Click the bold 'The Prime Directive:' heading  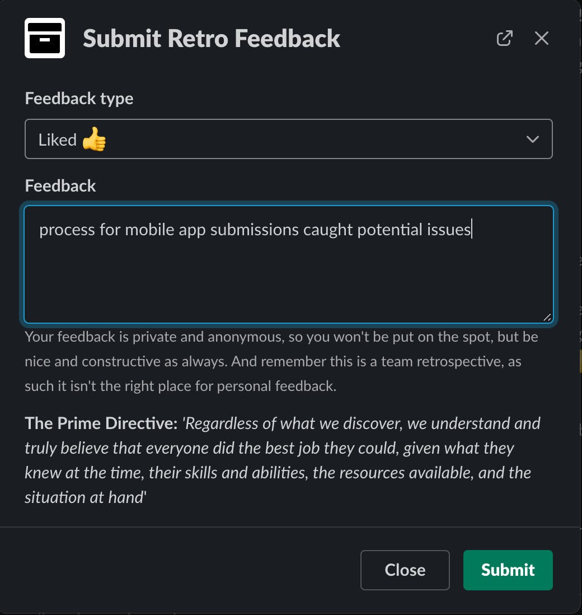(x=101, y=423)
